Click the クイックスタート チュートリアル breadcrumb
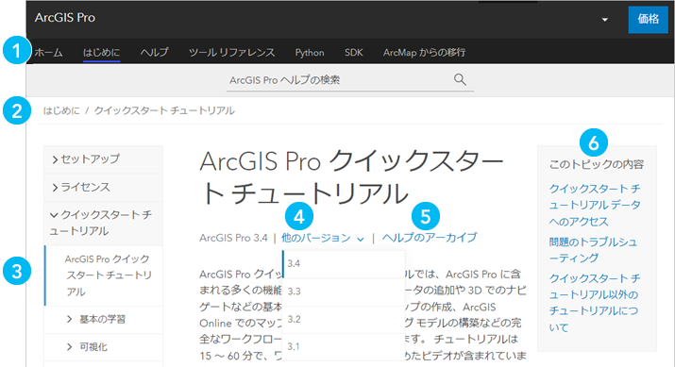Screen dimensions: 675x367 click(164, 111)
